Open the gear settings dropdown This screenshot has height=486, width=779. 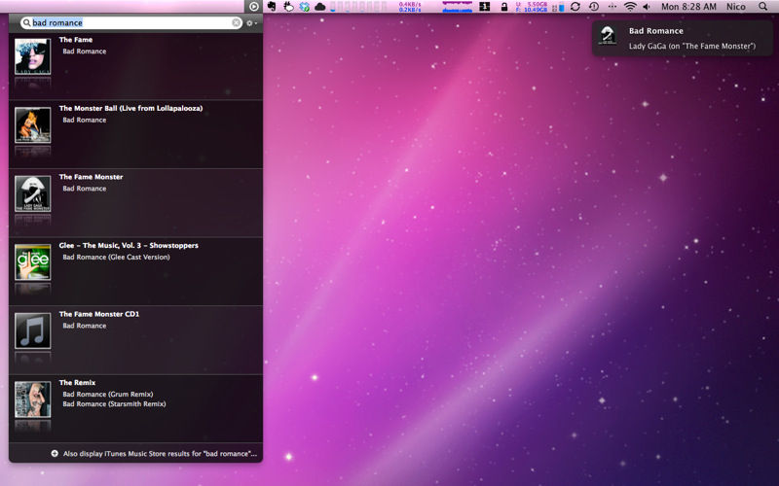pyautogui.click(x=251, y=22)
